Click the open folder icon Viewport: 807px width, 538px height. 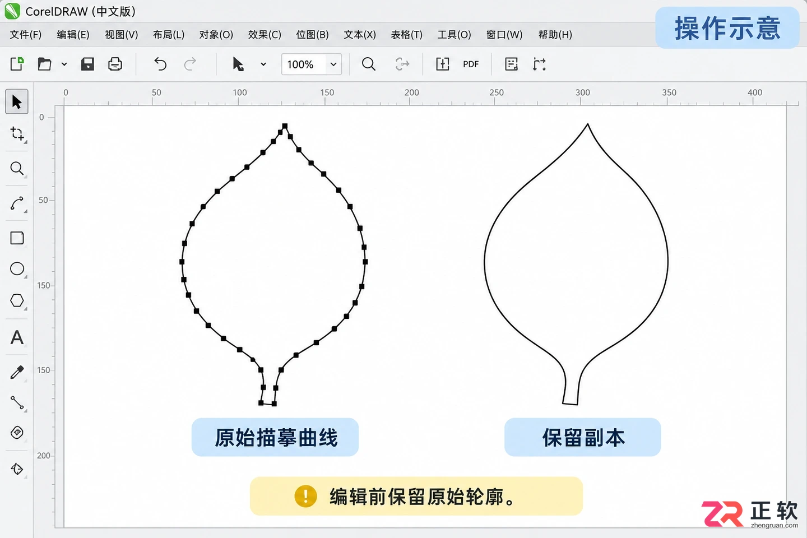44,64
